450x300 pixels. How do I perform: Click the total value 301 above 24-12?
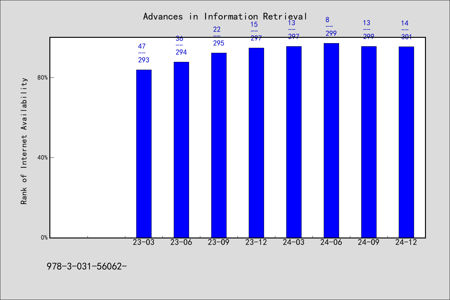[x=407, y=37]
